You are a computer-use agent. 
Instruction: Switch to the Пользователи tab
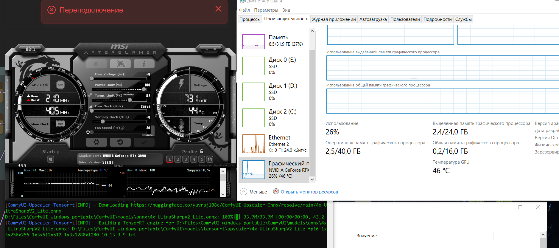[405, 19]
